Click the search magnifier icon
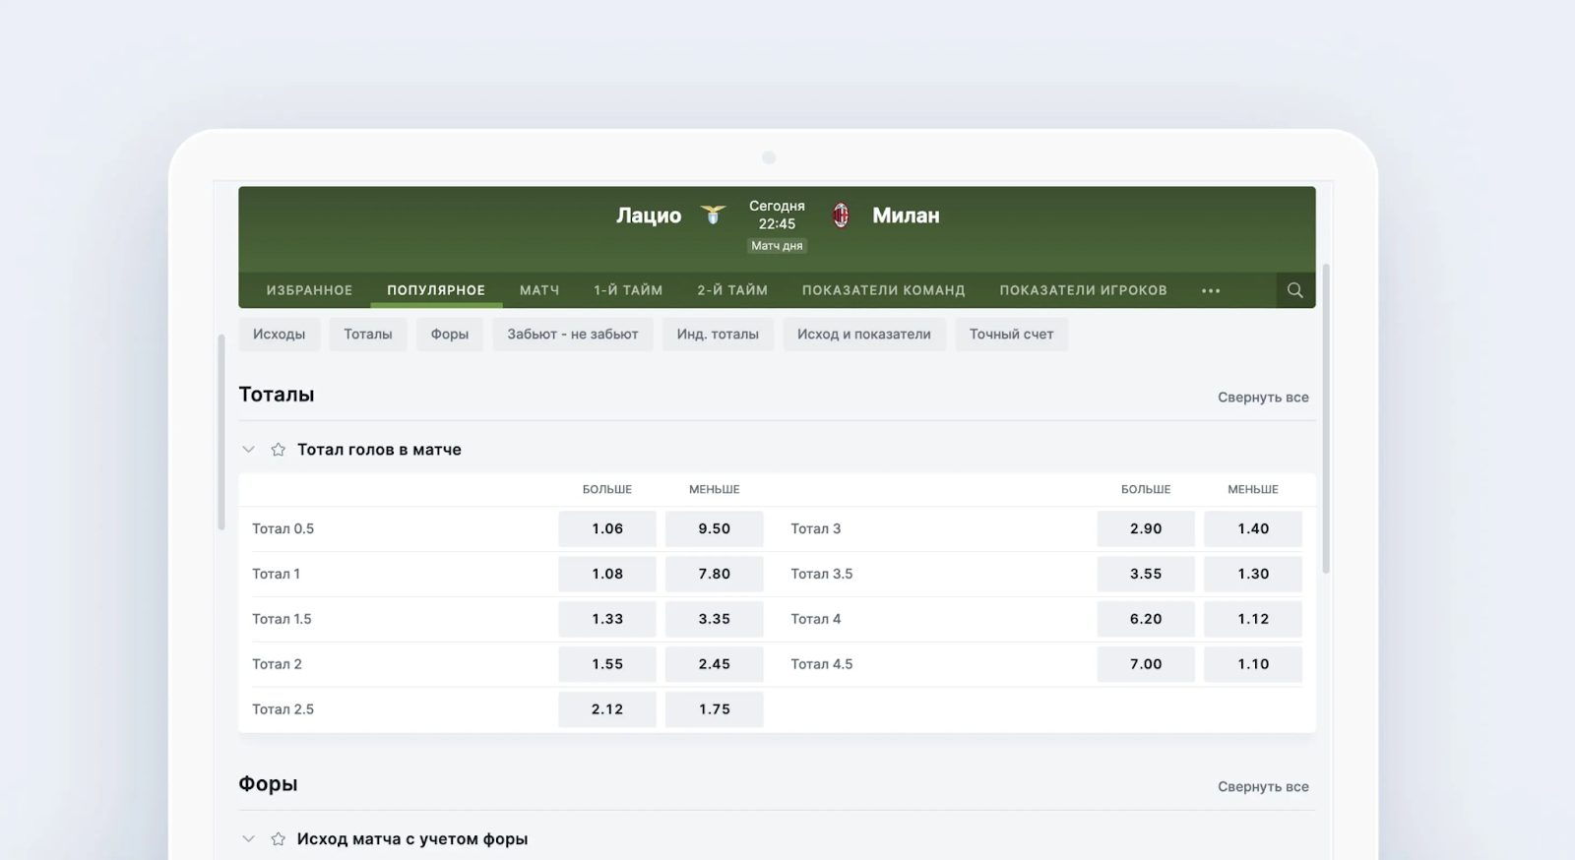The image size is (1575, 860). point(1294,290)
